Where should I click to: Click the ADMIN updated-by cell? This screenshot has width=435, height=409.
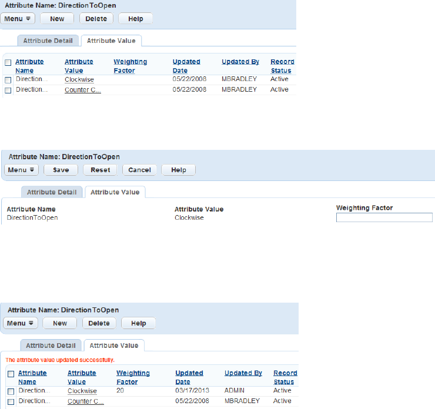point(235,390)
